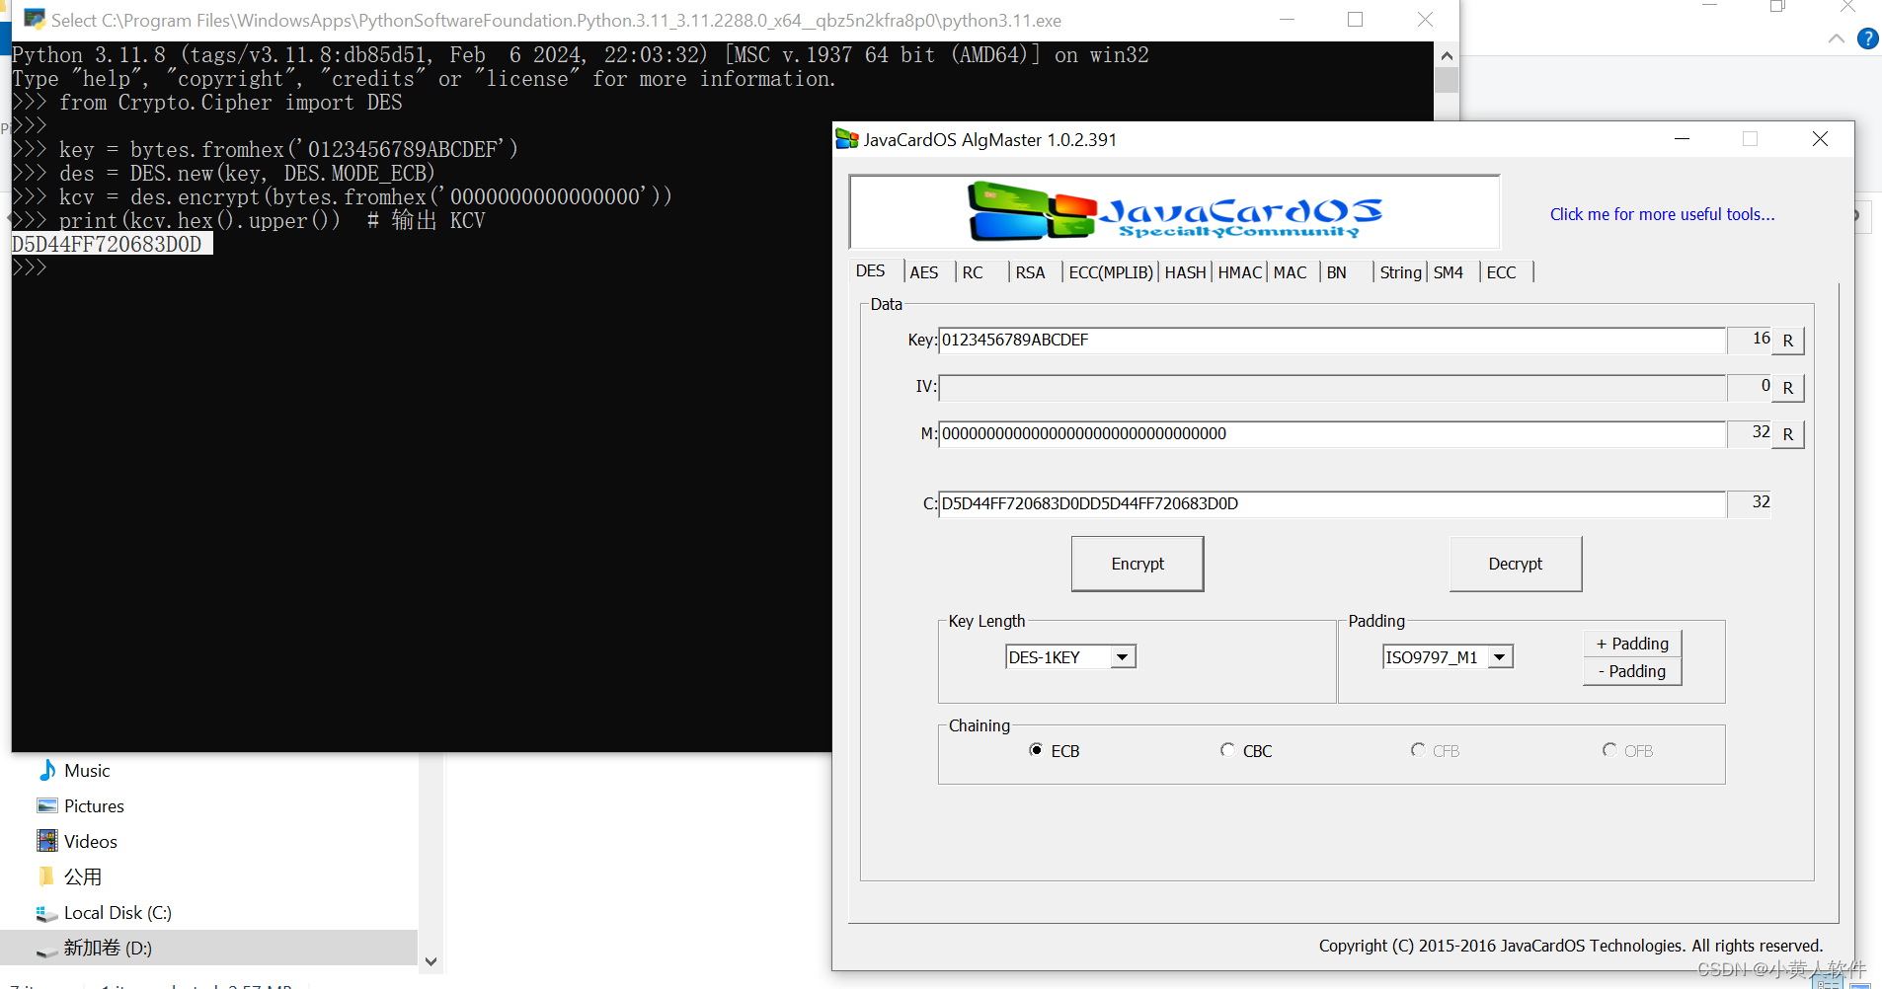Click the JavaCardOS logo banner

pyautogui.click(x=1173, y=210)
